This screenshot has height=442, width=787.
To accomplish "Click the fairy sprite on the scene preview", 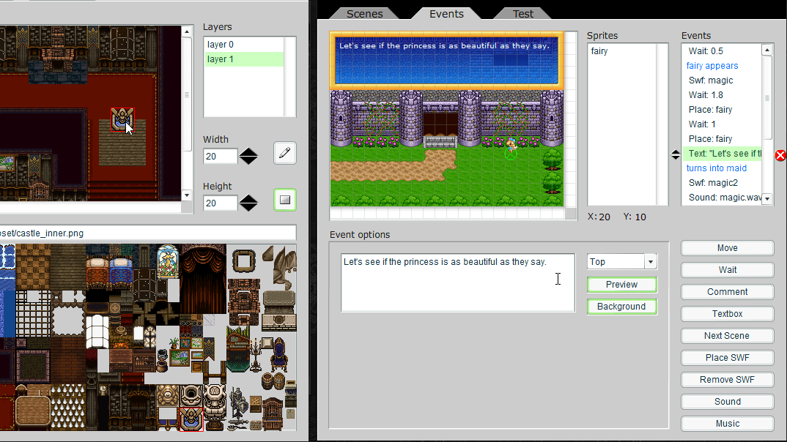I will [511, 144].
